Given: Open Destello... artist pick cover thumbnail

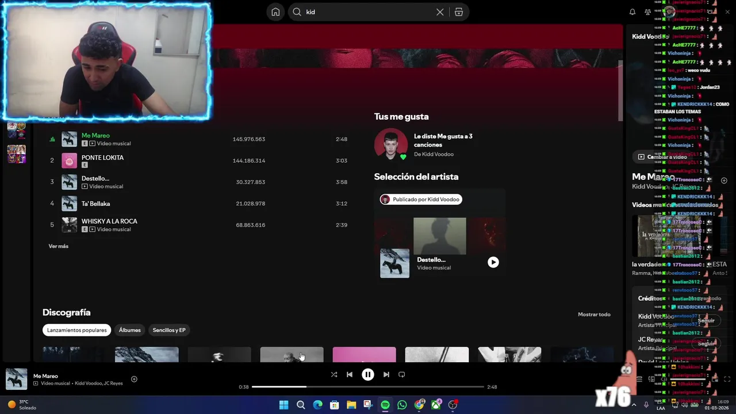Looking at the screenshot, I should pyautogui.click(x=395, y=263).
